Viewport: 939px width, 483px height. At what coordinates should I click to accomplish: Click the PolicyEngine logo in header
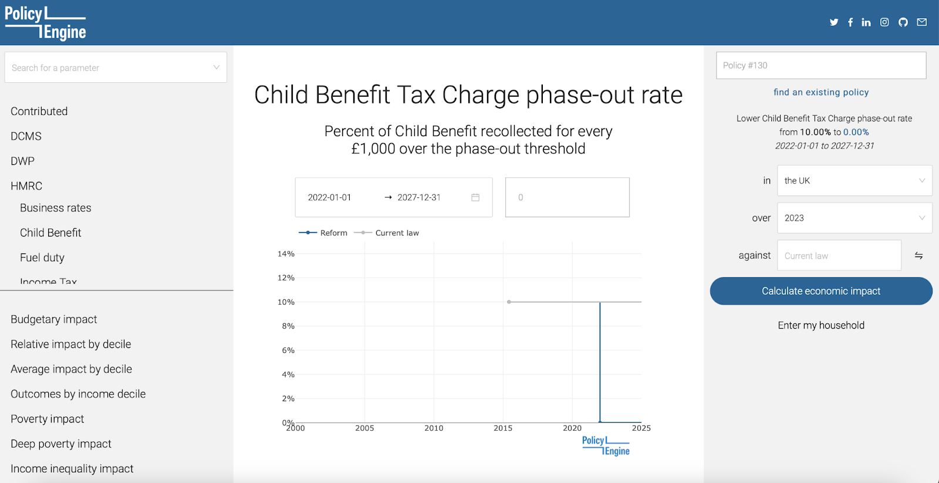pos(46,23)
